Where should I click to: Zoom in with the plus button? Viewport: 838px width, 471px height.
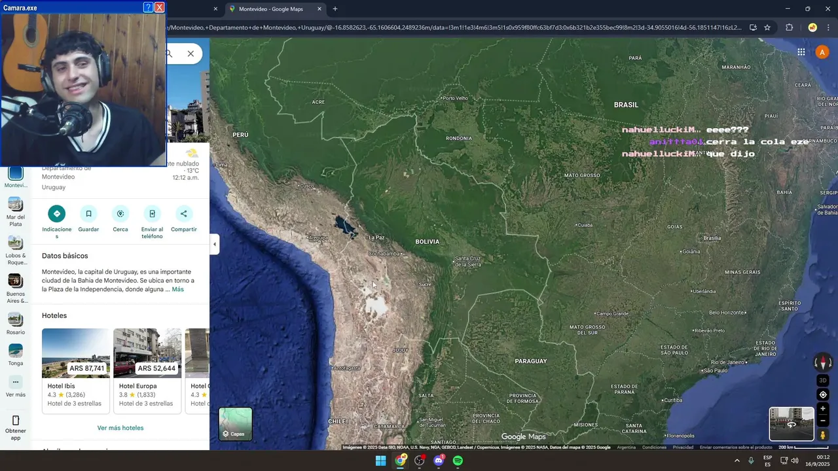[823, 409]
